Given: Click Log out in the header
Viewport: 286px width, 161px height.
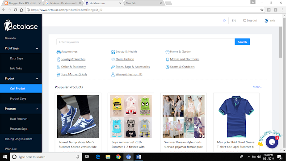Looking at the screenshot, I should (x=250, y=21).
